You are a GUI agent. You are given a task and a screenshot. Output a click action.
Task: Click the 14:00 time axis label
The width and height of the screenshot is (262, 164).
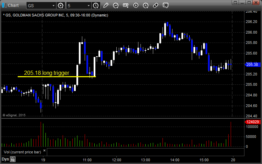[175, 160]
